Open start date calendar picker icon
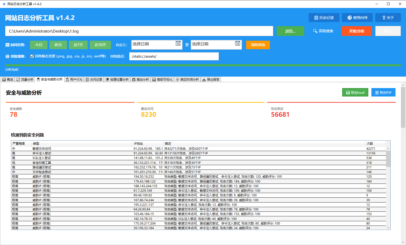This screenshot has width=406, height=245. 178,44
